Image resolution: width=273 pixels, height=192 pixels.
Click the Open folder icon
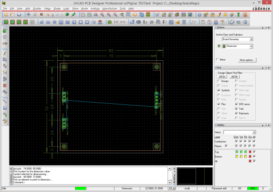(x=12, y=15)
